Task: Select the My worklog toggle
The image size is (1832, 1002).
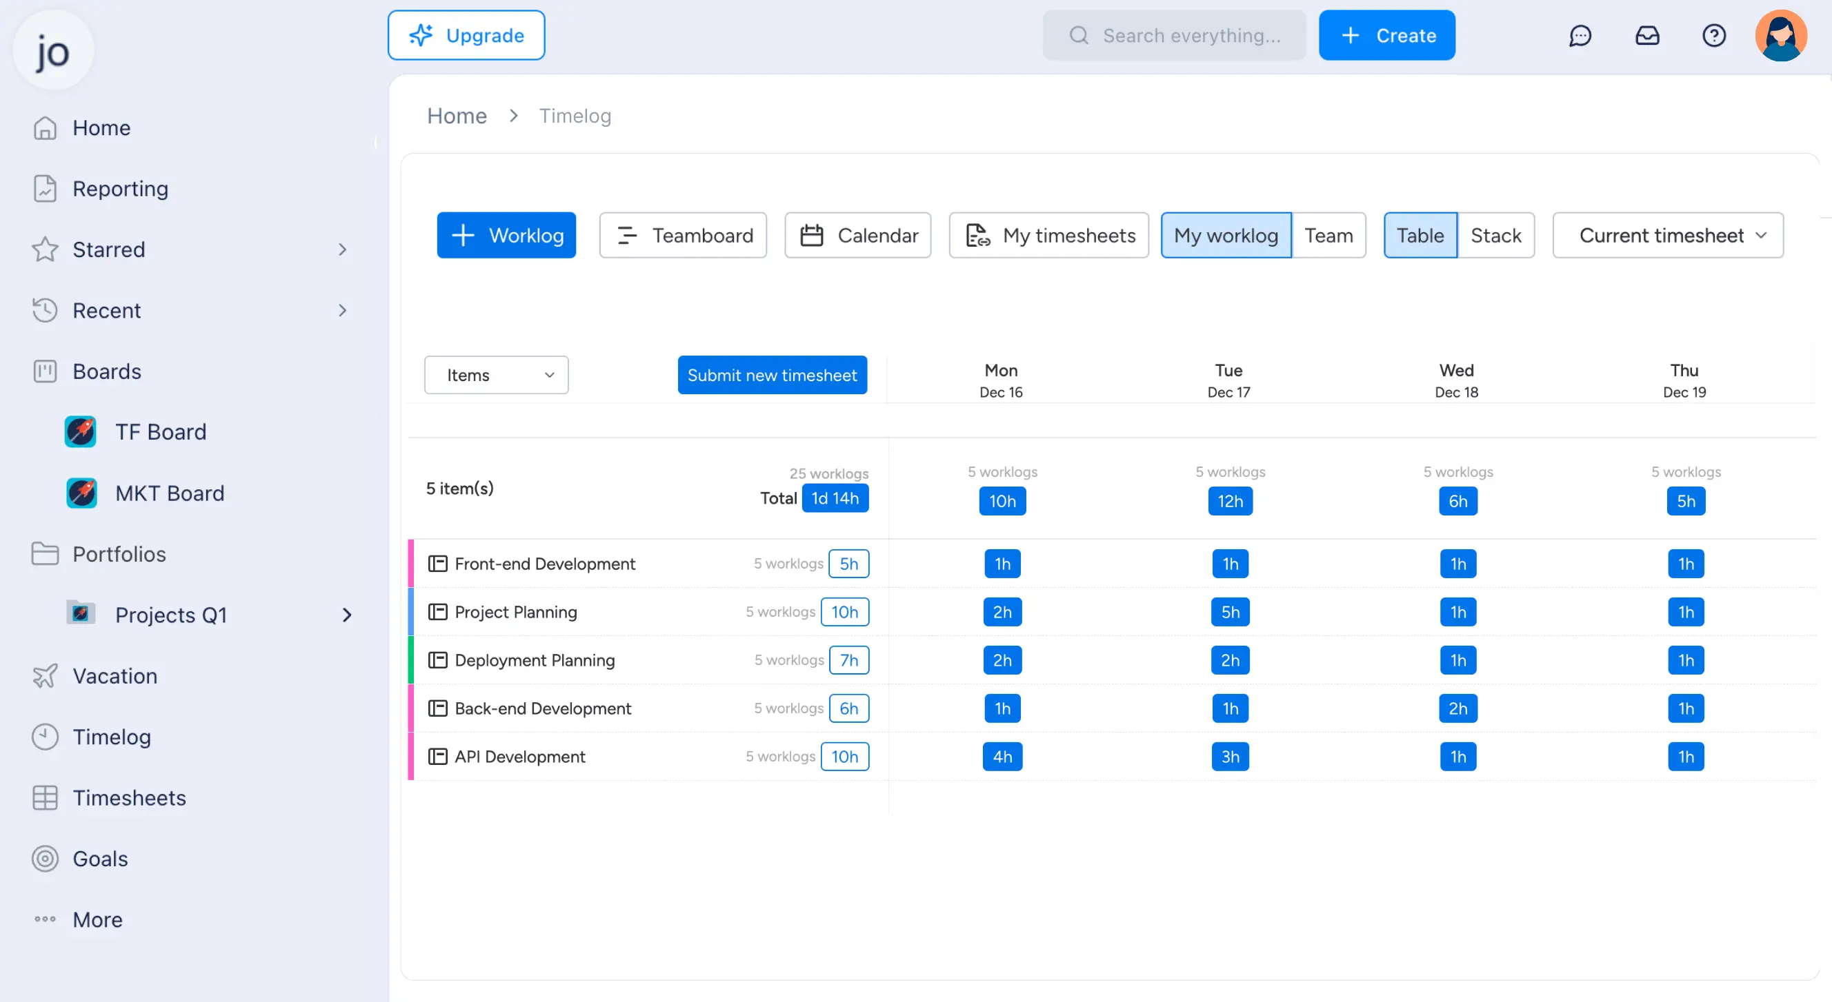Action: click(1226, 235)
